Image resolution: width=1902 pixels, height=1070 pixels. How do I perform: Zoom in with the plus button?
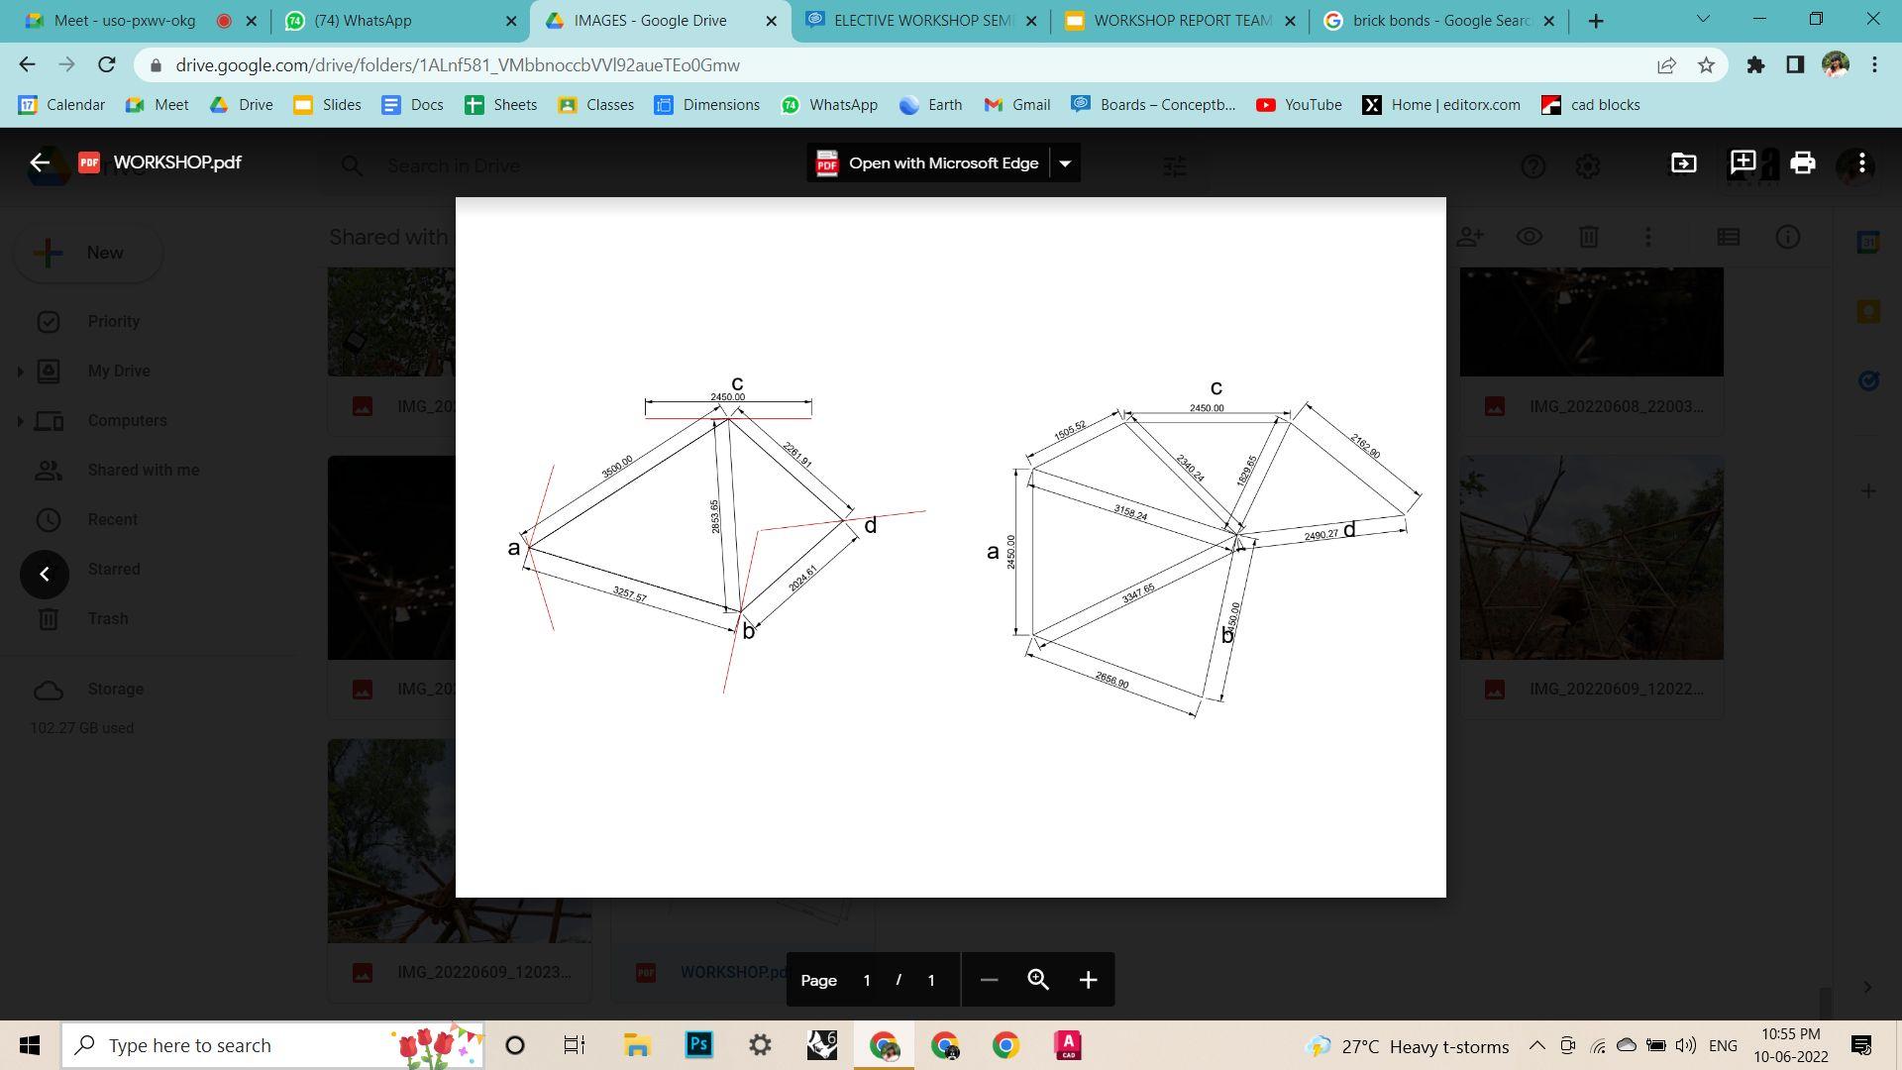(x=1088, y=980)
